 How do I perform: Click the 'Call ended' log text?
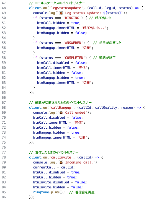tap(75, 113)
